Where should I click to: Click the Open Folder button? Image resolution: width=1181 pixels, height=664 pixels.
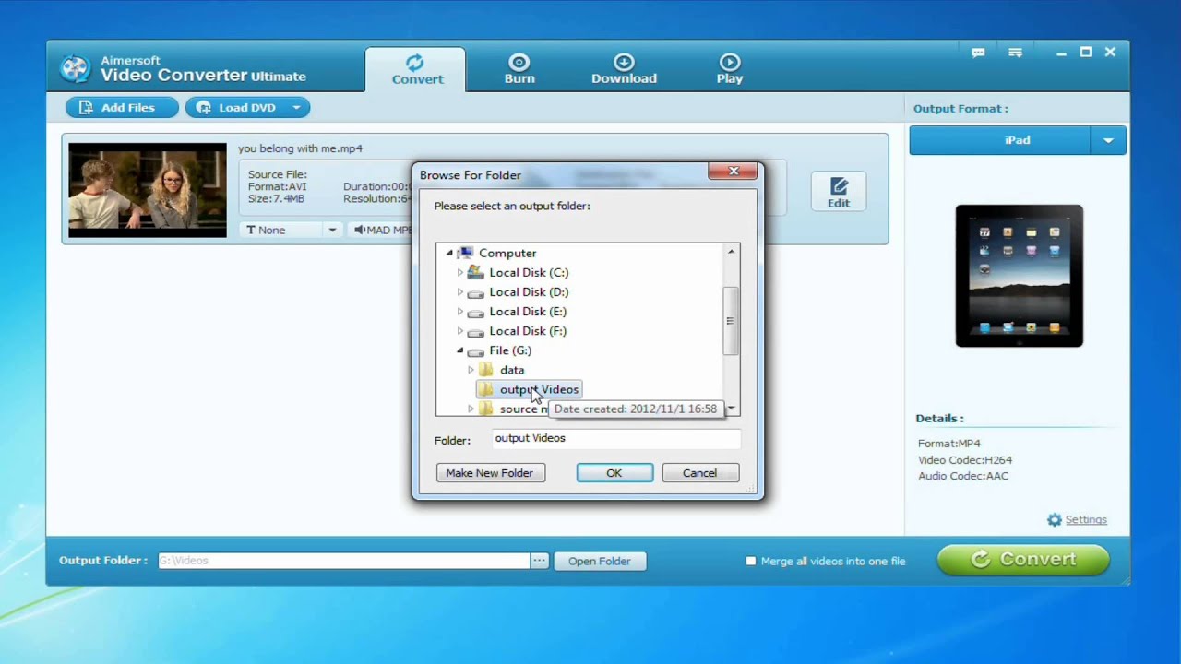600,561
